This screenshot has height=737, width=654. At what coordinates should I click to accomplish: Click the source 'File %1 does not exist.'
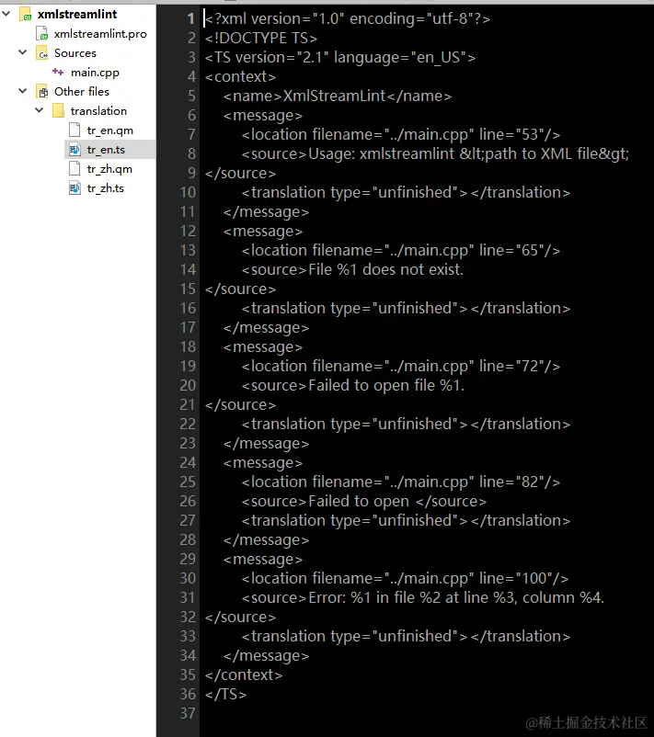tap(385, 269)
